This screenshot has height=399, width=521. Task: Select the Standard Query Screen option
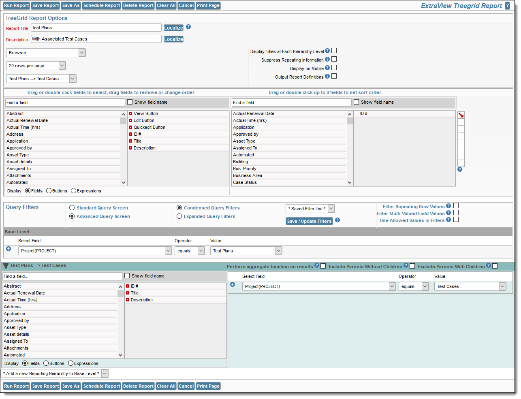(72, 208)
